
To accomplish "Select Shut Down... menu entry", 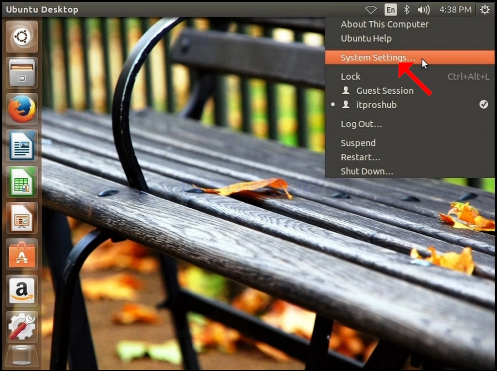I will (x=409, y=171).
